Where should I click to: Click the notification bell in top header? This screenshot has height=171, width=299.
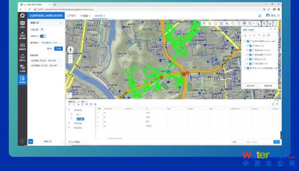click(x=260, y=16)
